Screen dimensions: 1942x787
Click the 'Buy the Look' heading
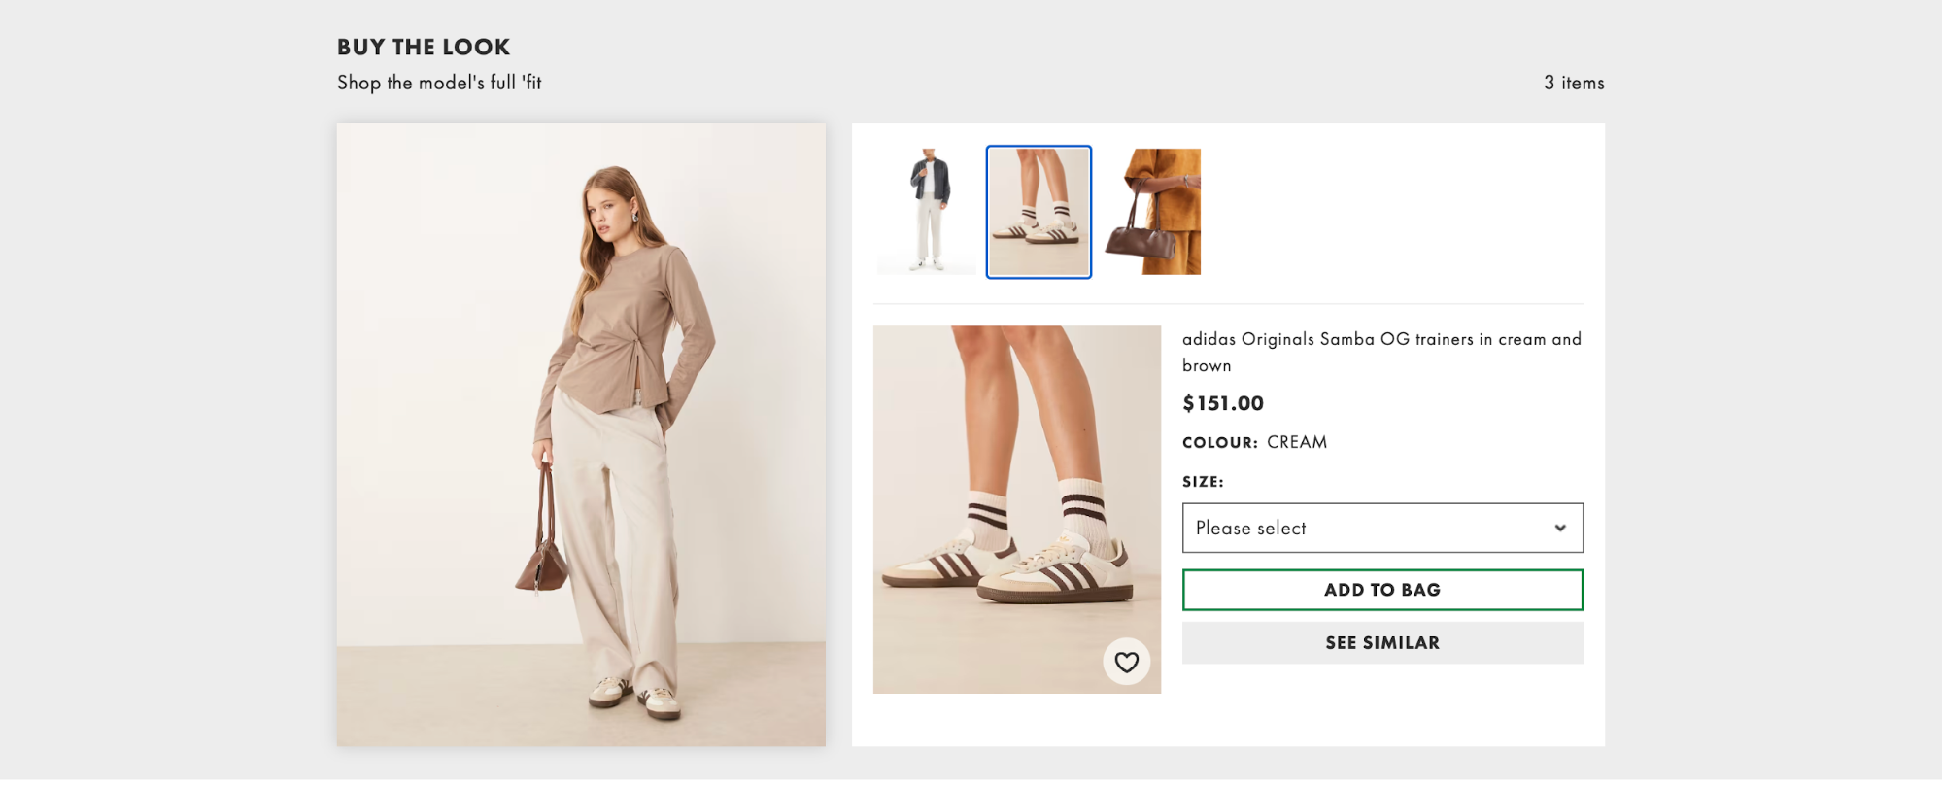point(424,47)
